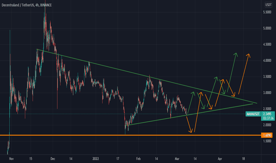Click the orange 1.6890 price label
This screenshot has width=276, height=163.
click(267, 135)
